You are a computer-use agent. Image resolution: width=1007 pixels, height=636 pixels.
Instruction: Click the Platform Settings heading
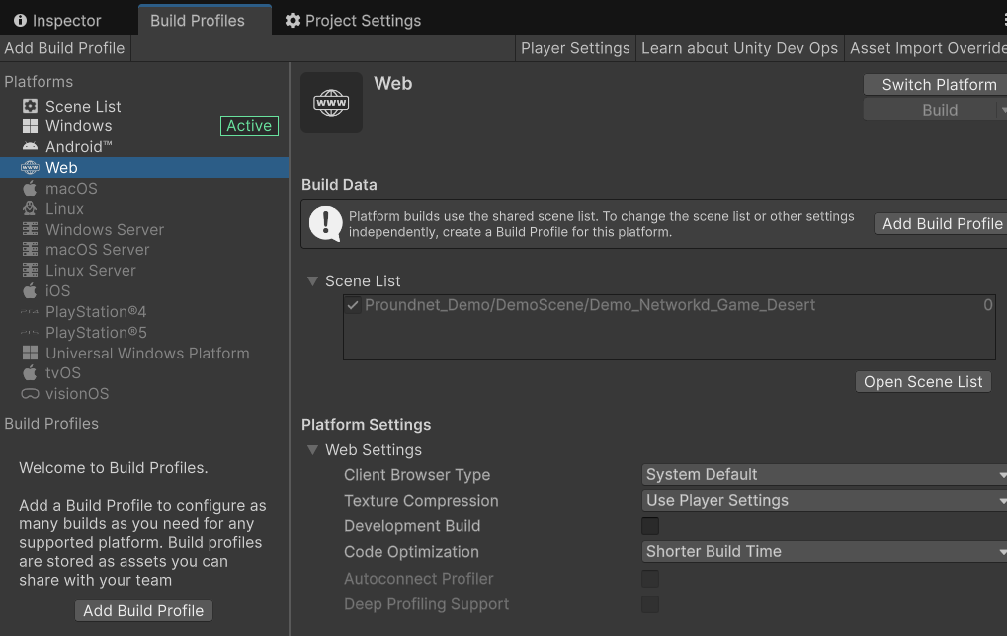pos(366,425)
